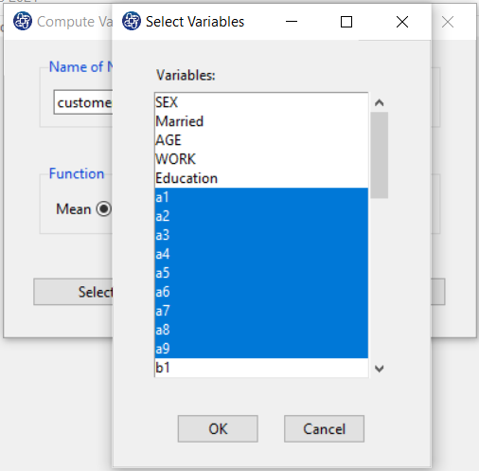This screenshot has width=479, height=471.
Task: Dismiss the dialog with Cancel button
Action: pos(324,428)
